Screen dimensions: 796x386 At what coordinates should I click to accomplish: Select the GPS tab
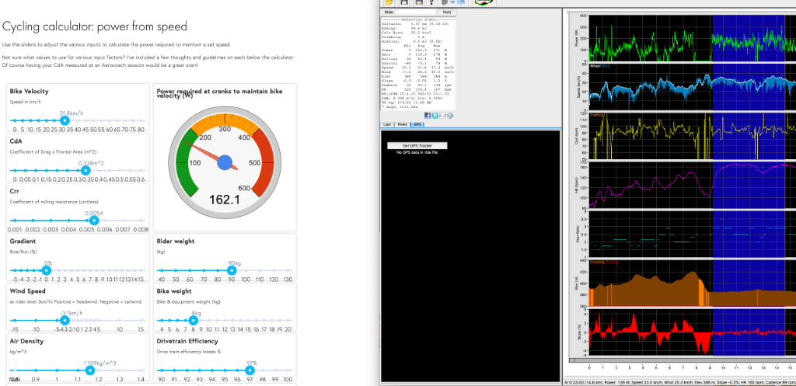click(417, 124)
